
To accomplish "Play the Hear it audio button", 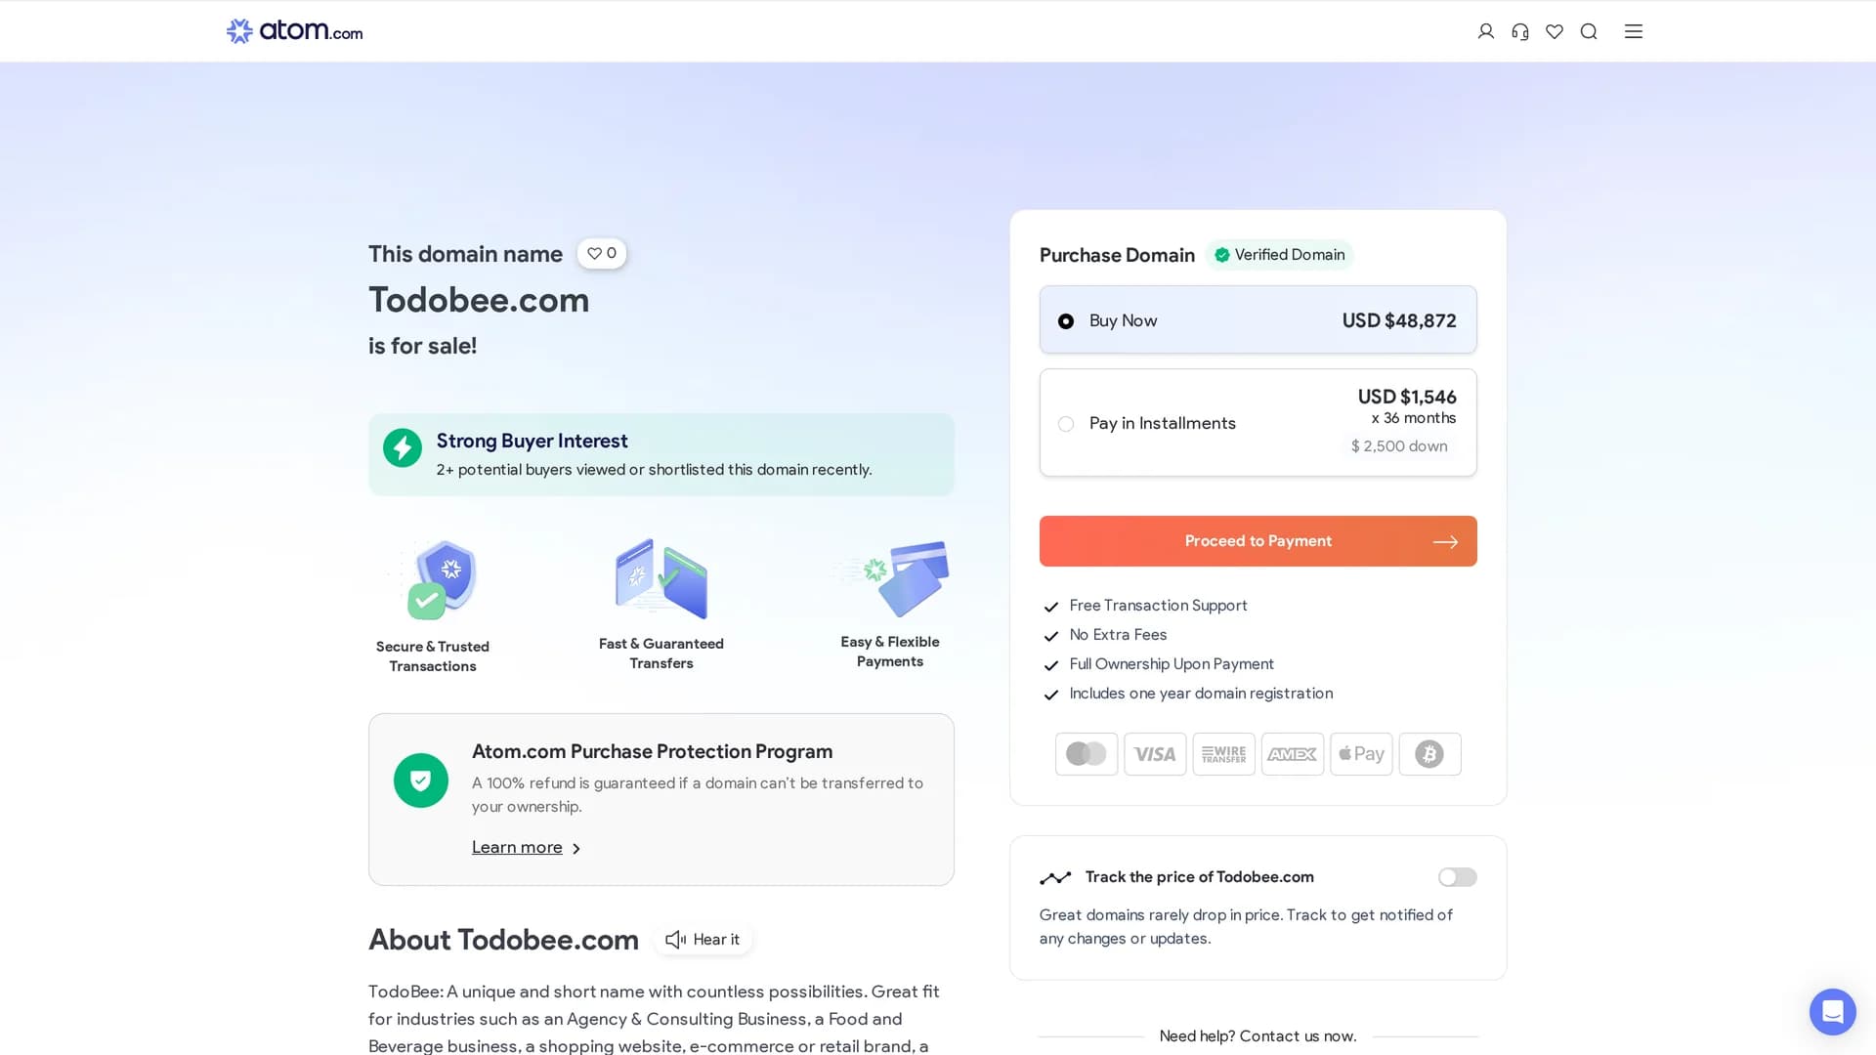I will coord(703,940).
